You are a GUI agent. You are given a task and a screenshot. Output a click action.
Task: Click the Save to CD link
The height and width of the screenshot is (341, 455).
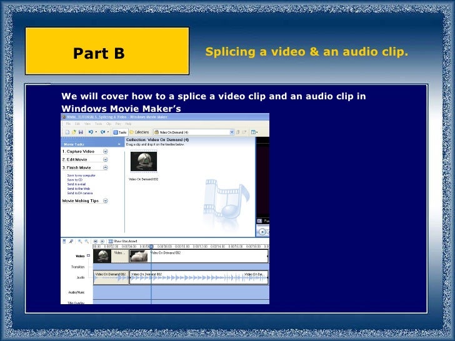click(x=75, y=180)
